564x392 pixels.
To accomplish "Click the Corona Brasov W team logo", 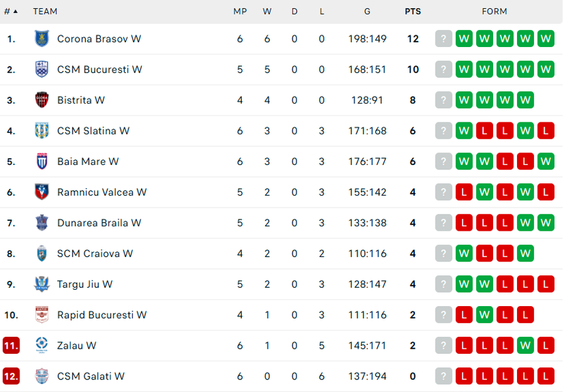I will click(41, 39).
